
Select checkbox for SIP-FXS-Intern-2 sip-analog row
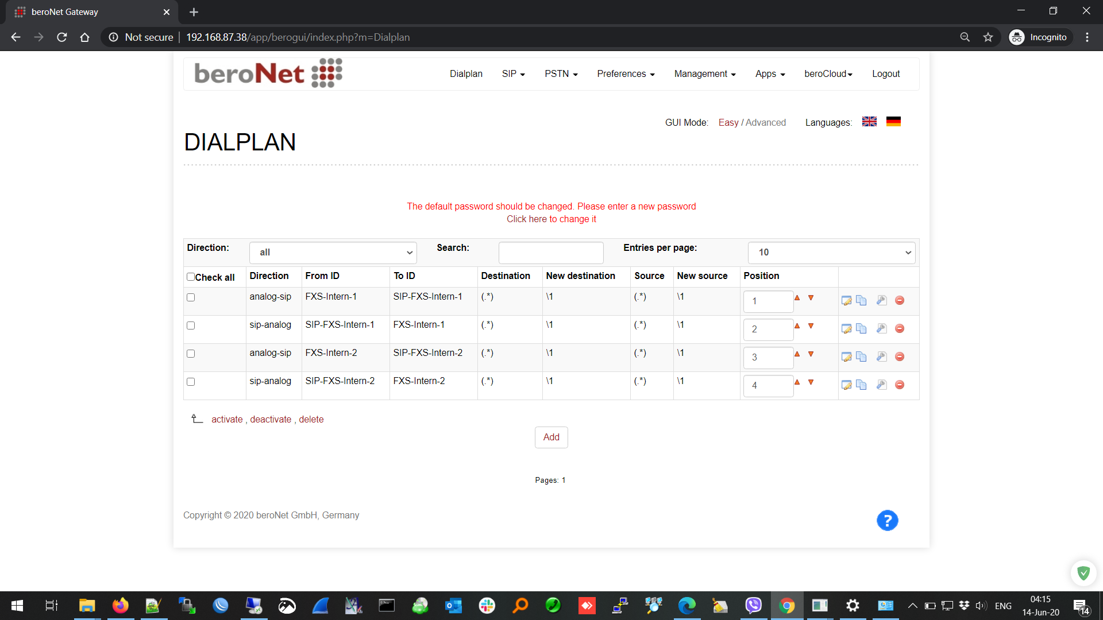click(x=191, y=382)
